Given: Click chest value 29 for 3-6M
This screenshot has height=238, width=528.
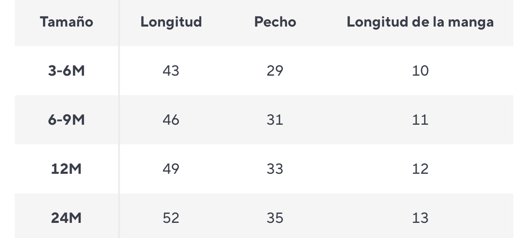Looking at the screenshot, I should point(275,71).
